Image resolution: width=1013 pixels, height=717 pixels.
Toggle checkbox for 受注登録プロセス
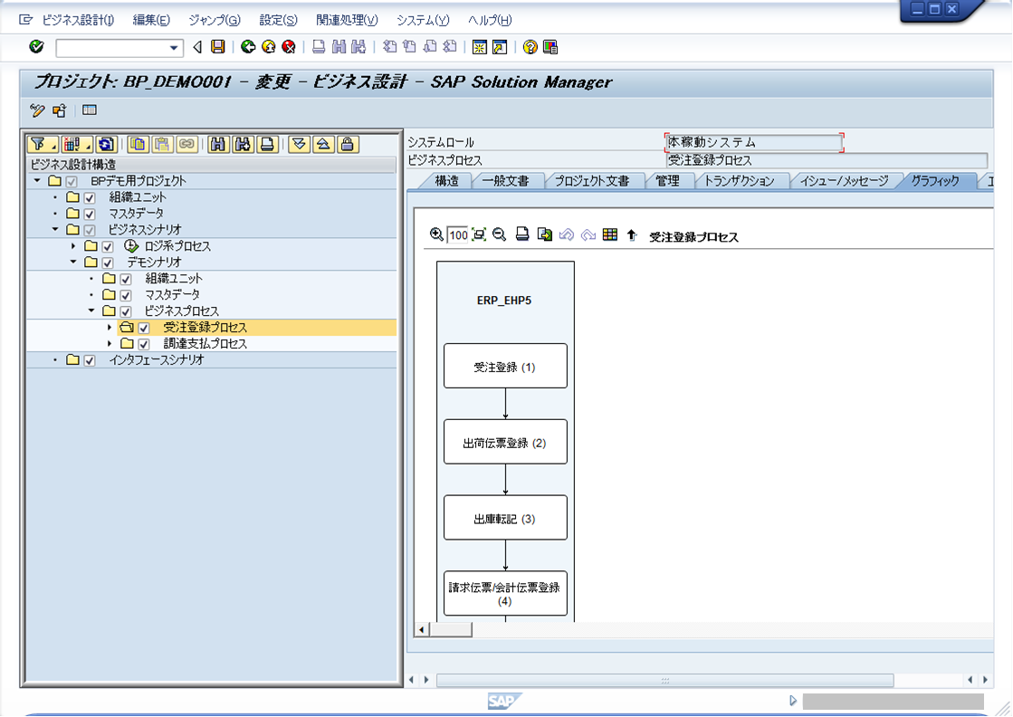[143, 328]
